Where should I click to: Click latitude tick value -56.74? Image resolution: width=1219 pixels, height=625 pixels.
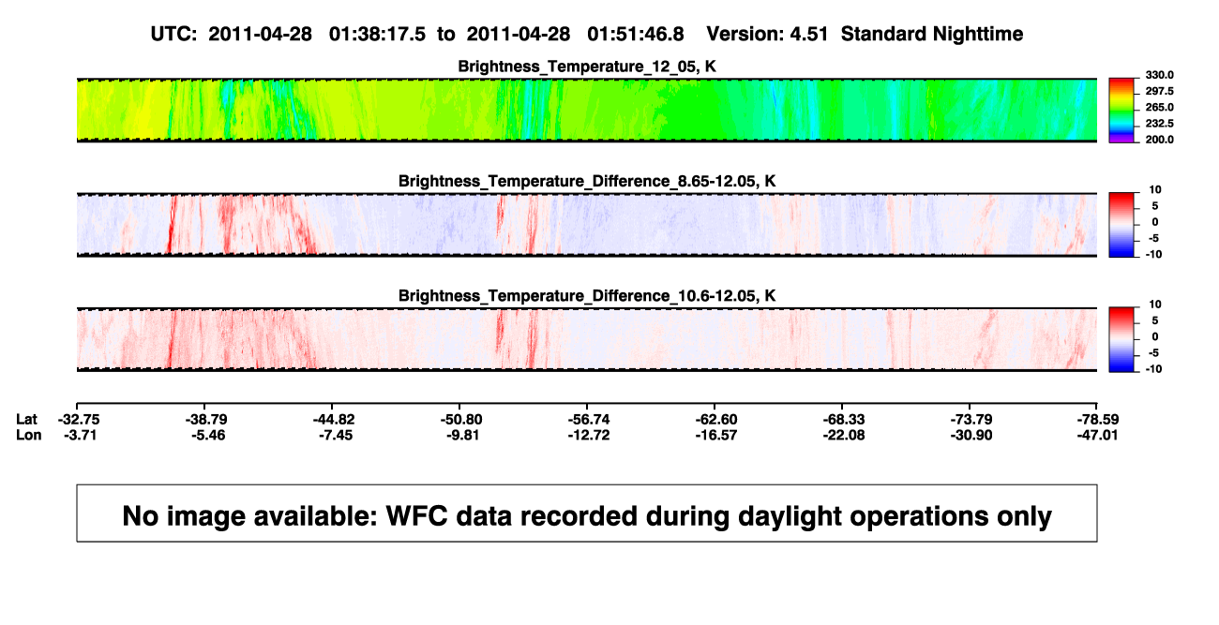587,419
